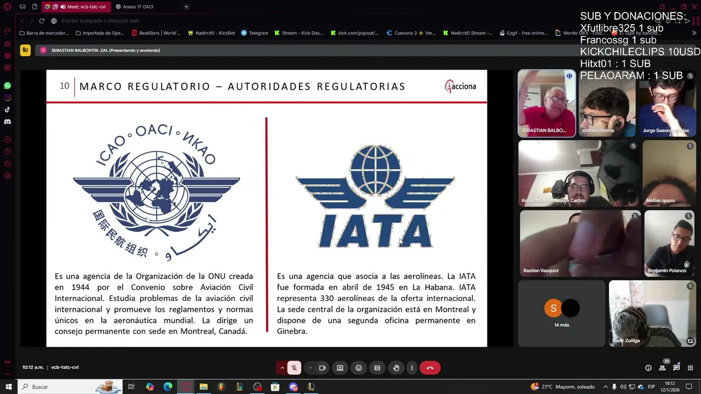701x394 pixels.
Task: Open the BeatStars bookmark
Action: pos(156,33)
